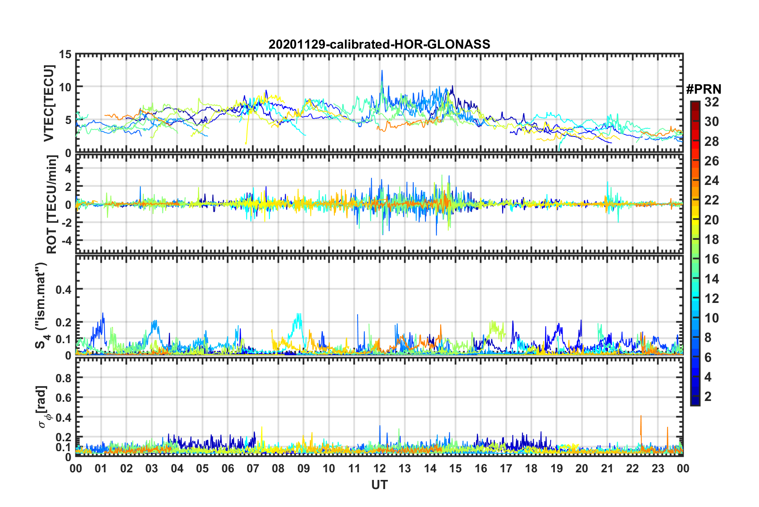This screenshot has width=759, height=507.
Task: Click UT axis tick label 05
Action: point(202,468)
